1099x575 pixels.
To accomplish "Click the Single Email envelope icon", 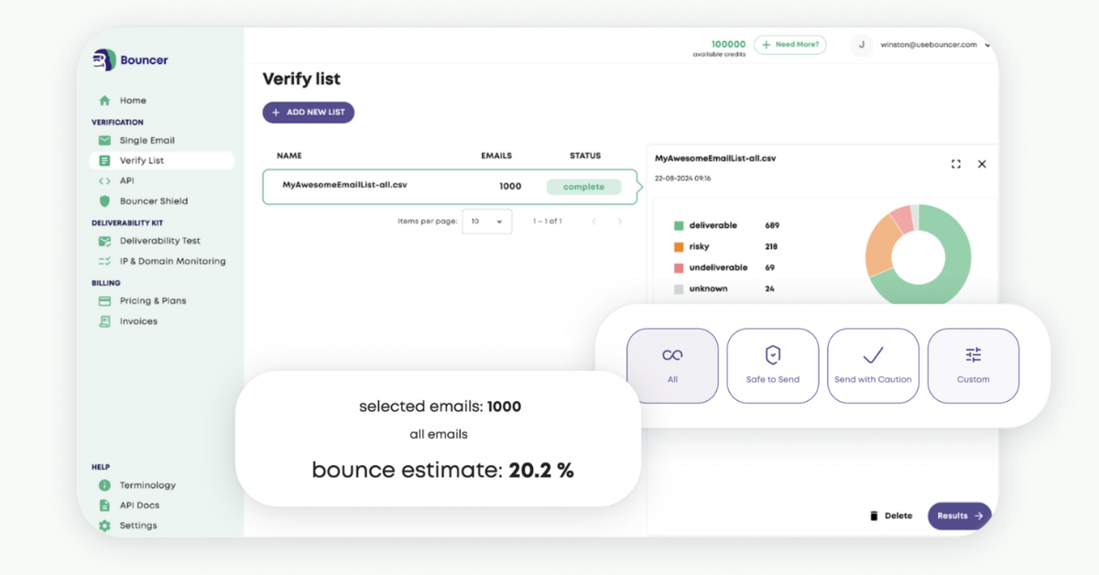I will coord(104,141).
